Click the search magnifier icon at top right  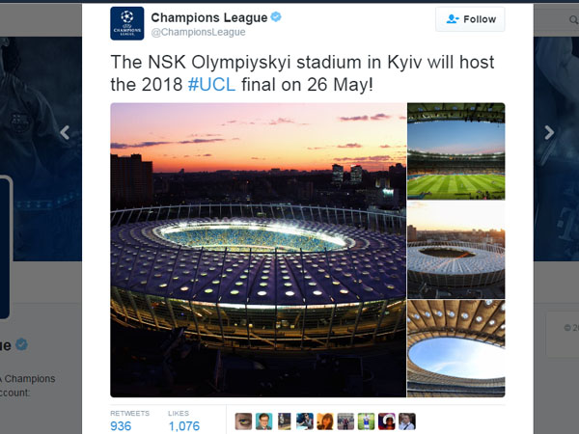pos(574,20)
